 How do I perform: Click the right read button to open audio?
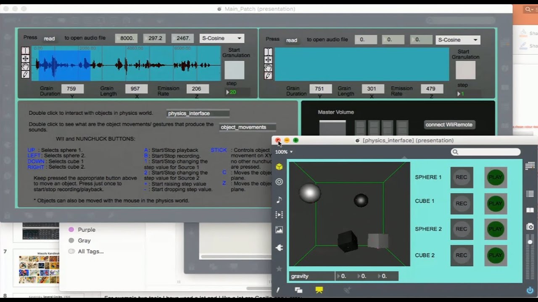(292, 40)
